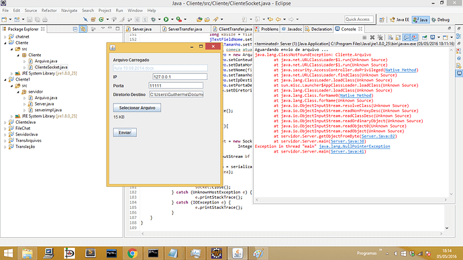The height and width of the screenshot is (260, 463).
Task: Click the Print icon in the toolbar
Action: pos(45,19)
